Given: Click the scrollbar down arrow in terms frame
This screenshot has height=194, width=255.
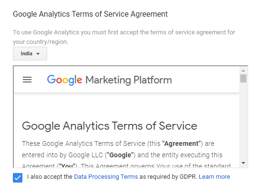Looking at the screenshot, I should pyautogui.click(x=243, y=163).
